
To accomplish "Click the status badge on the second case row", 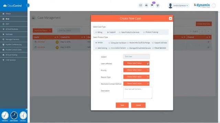I will [x=57, y=47].
